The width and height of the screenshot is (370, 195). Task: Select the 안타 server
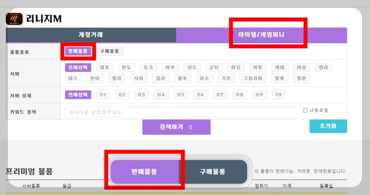pyautogui.click(x=95, y=79)
